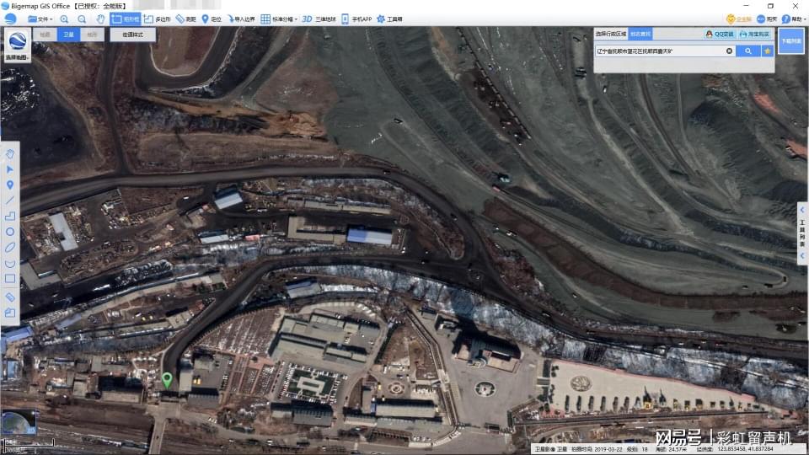Image resolution: width=809 pixels, height=455 pixels.
Task: Click the blue search button
Action: (747, 51)
